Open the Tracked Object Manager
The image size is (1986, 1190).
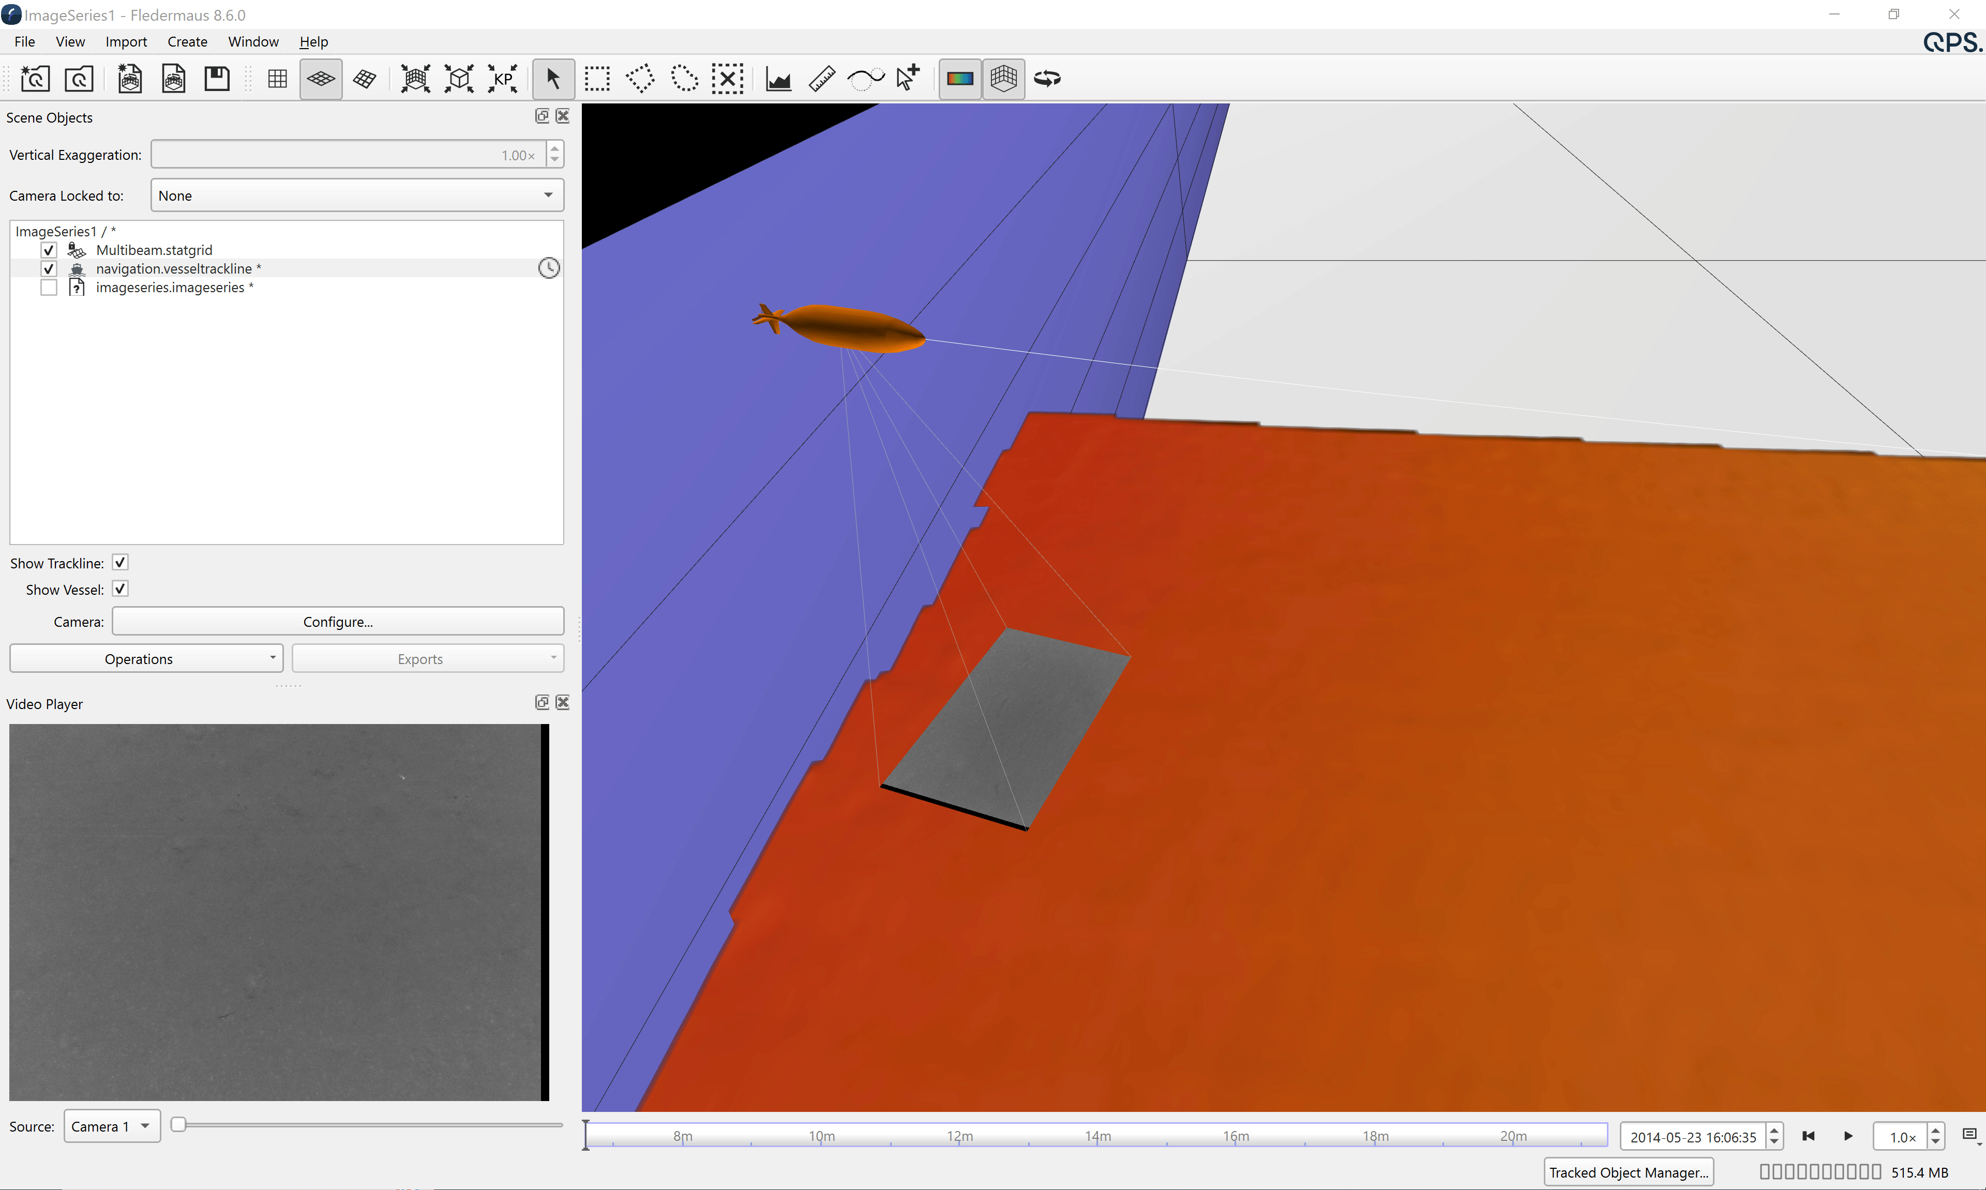tap(1628, 1172)
